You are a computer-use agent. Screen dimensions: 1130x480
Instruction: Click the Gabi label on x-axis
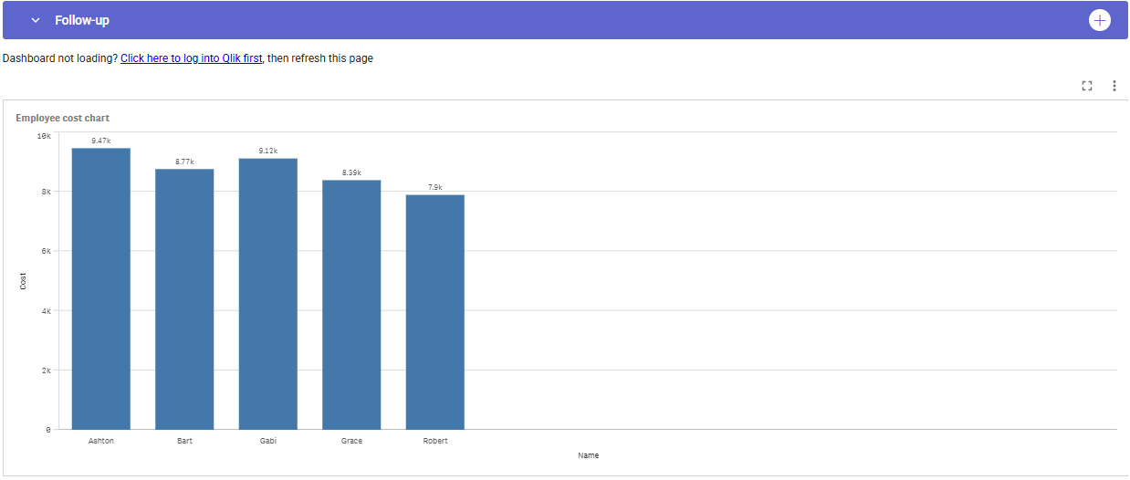point(268,441)
